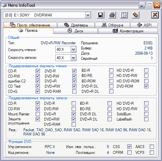This screenshot has height=161, width=162.
Task: Click the Save floppy disk toolbar icon
Action: (100, 15)
